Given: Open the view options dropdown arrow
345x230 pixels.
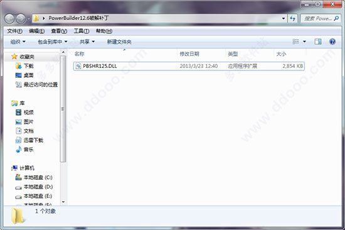Looking at the screenshot, I should click(304, 41).
